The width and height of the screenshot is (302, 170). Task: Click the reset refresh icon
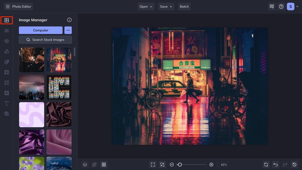(x=266, y=165)
